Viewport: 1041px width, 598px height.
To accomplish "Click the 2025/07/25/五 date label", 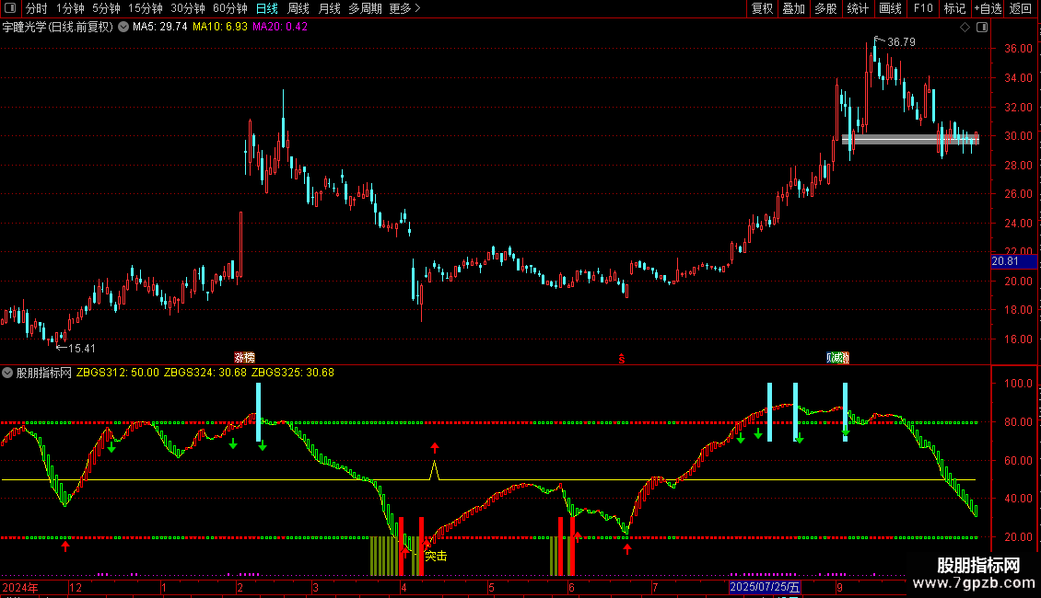I will [x=764, y=587].
